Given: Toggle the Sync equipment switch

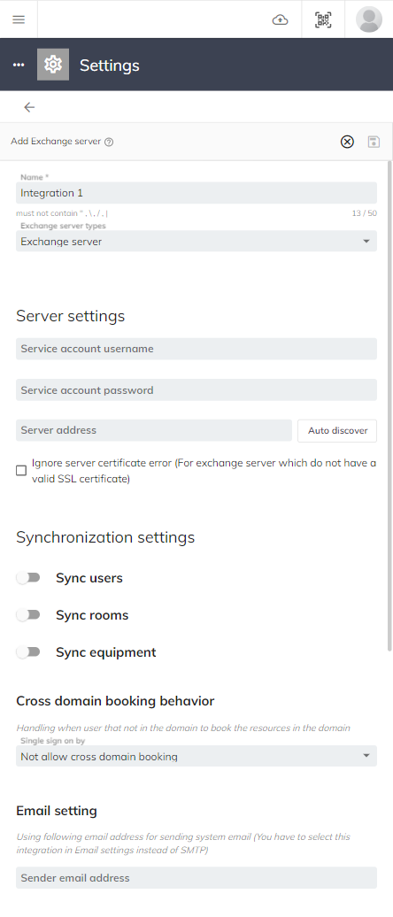Looking at the screenshot, I should [28, 652].
